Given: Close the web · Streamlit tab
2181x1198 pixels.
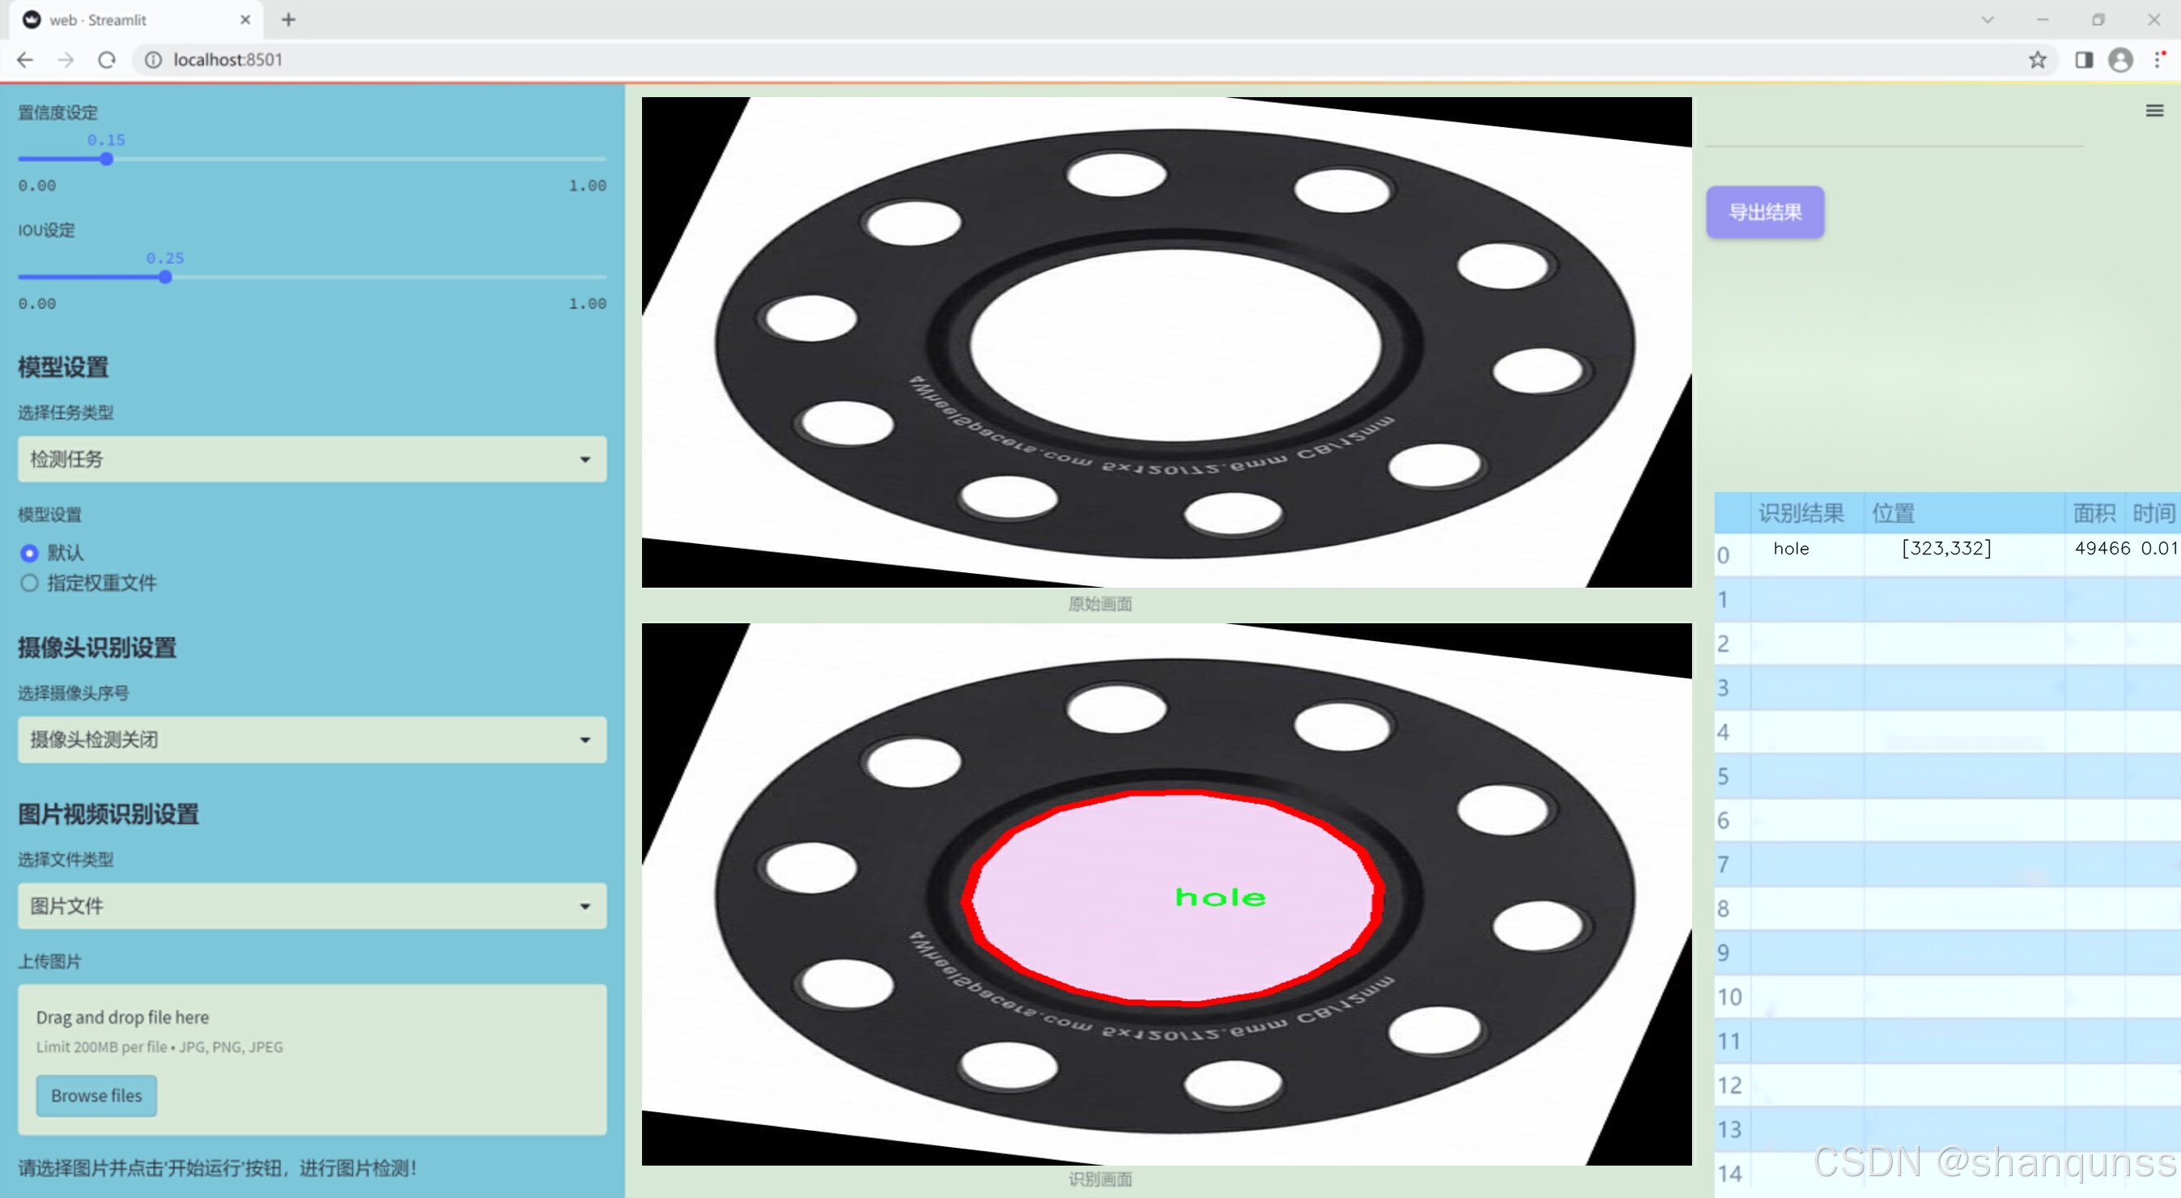Looking at the screenshot, I should click(245, 19).
